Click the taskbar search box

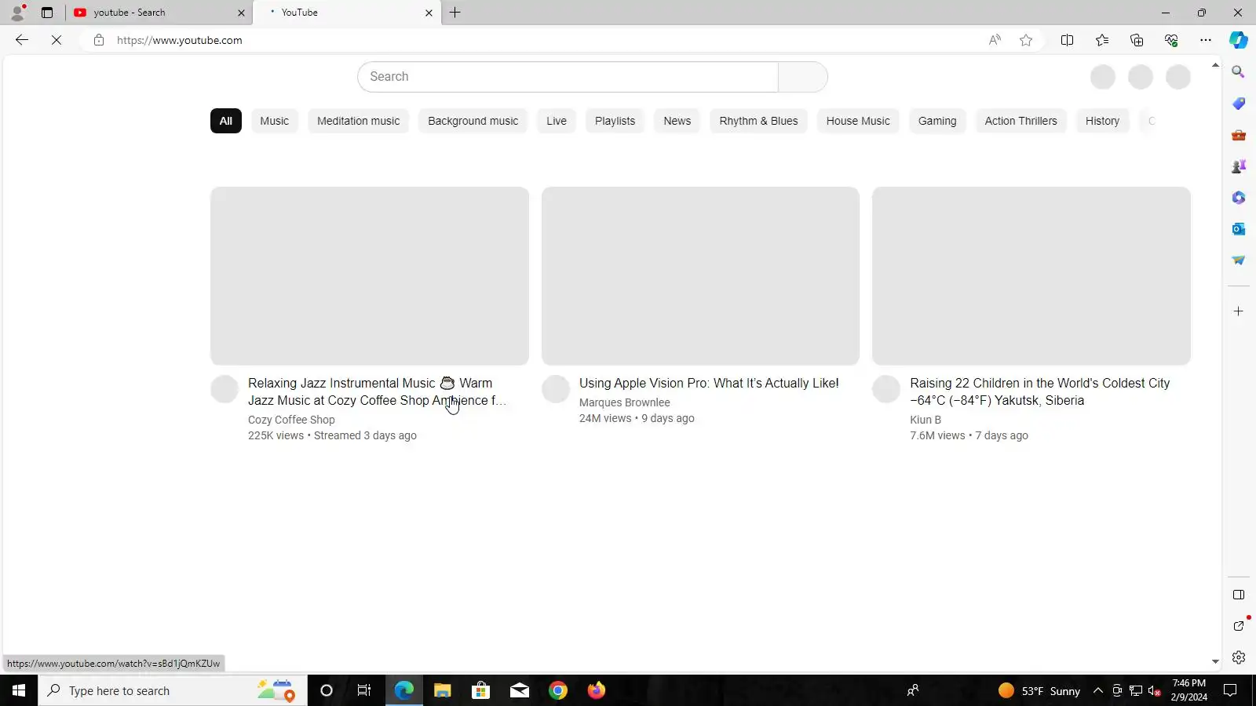(173, 690)
